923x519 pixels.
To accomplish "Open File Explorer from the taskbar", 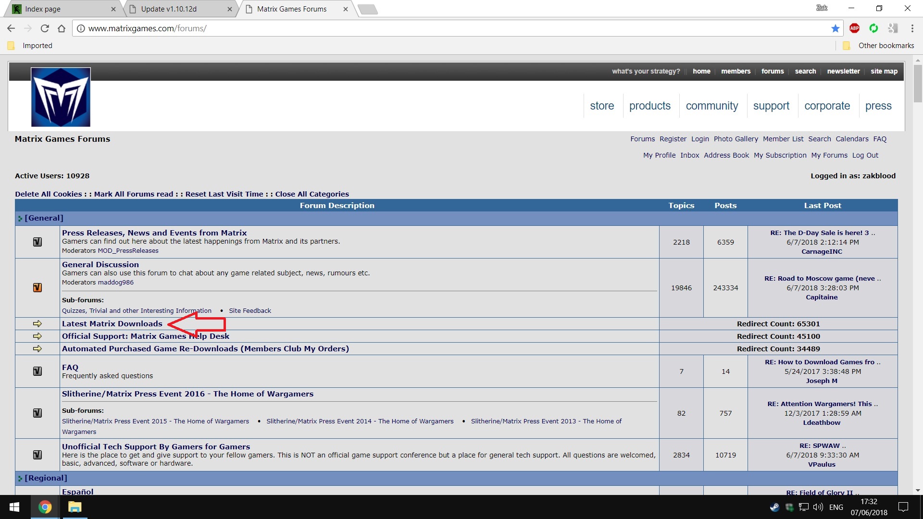I will pyautogui.click(x=75, y=507).
